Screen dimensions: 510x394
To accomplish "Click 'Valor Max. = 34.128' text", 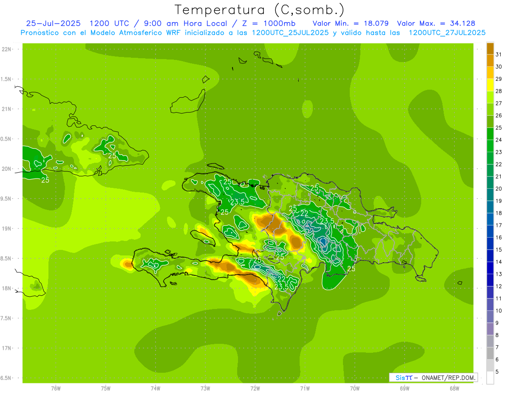I will tap(436, 23).
